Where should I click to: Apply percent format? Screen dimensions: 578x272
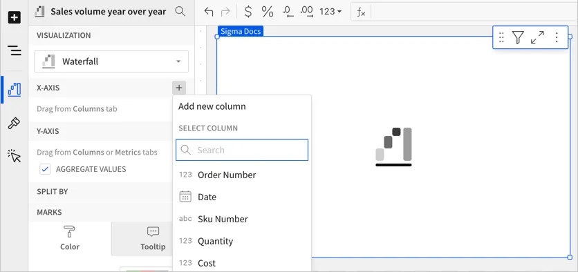(x=268, y=12)
